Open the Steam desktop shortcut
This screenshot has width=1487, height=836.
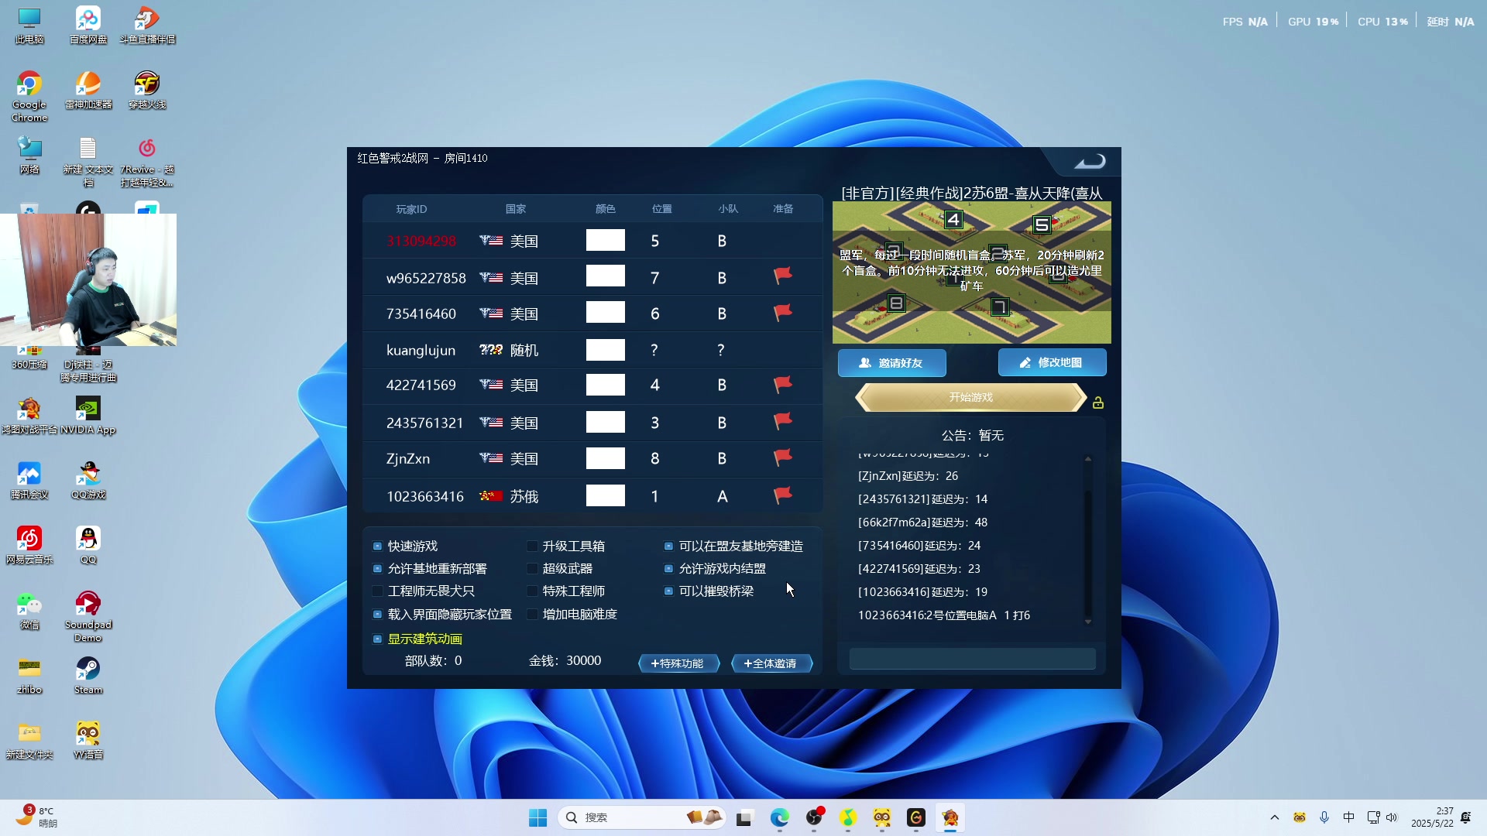[88, 675]
